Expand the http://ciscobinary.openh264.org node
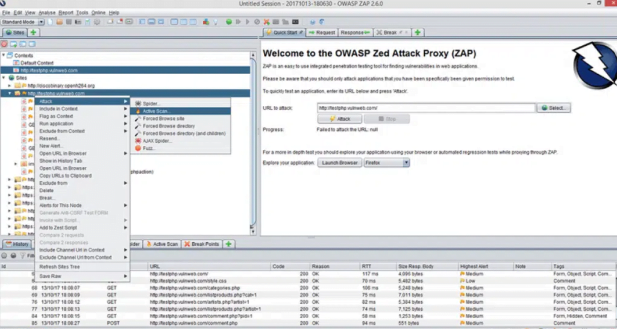 tap(10, 86)
